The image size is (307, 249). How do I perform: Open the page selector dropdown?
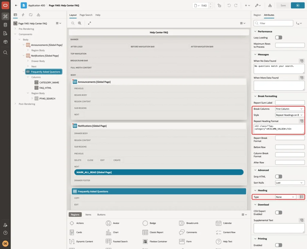[x=197, y=5]
